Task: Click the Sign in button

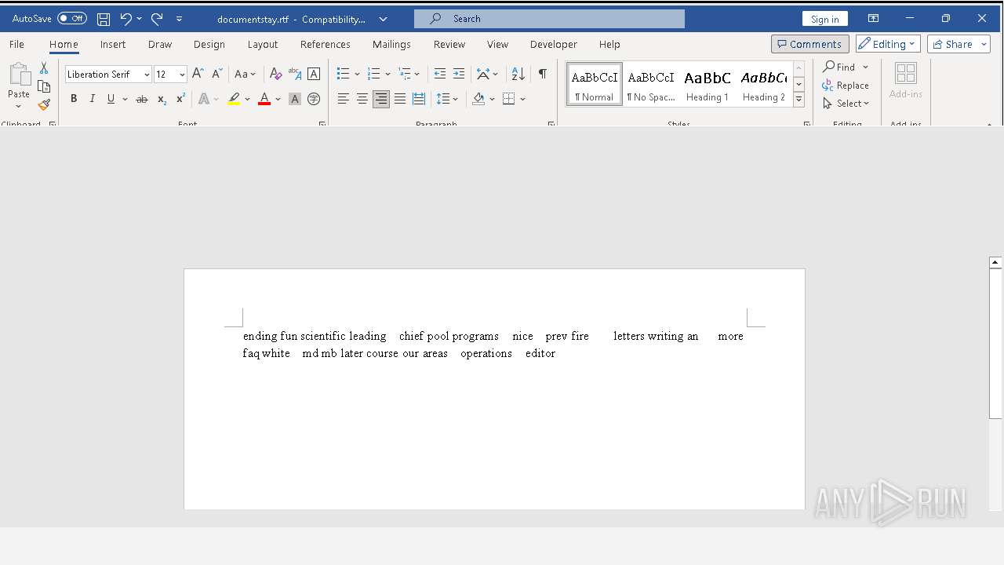Action: [824, 19]
